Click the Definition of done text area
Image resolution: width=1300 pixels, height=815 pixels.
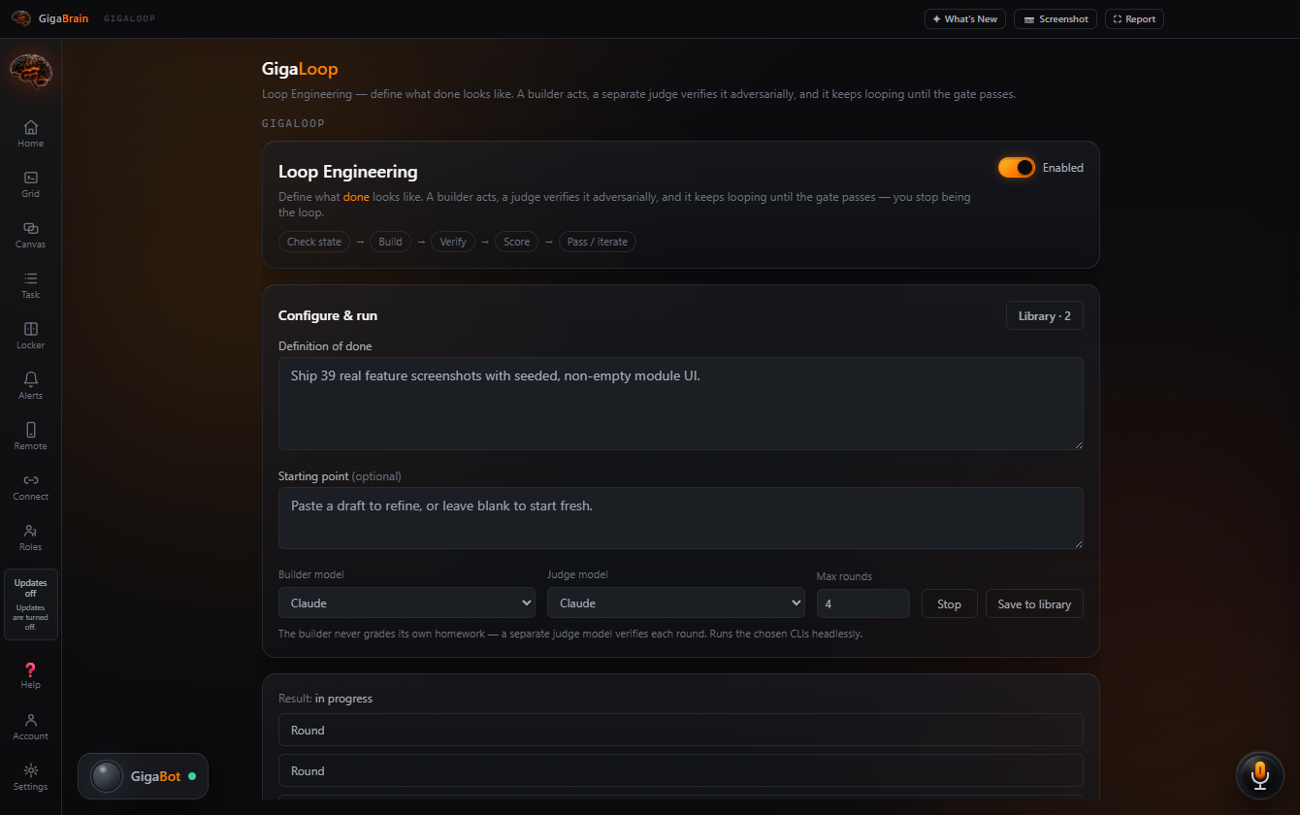click(x=681, y=404)
